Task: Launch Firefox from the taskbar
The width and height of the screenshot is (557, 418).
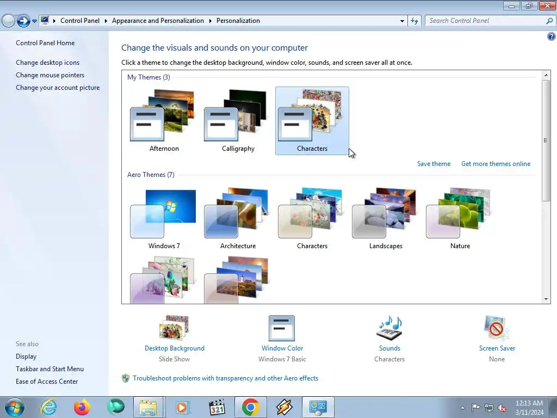Action: click(82, 407)
